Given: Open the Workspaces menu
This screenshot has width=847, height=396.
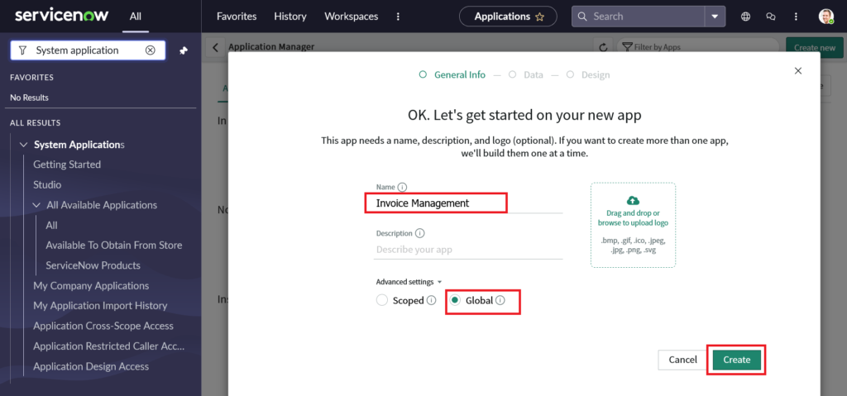Looking at the screenshot, I should tap(351, 17).
